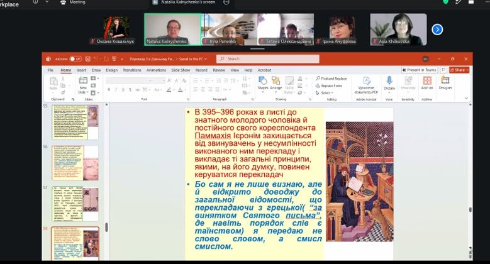Open the Review tab
This screenshot has width=490, height=264.
coord(219,70)
